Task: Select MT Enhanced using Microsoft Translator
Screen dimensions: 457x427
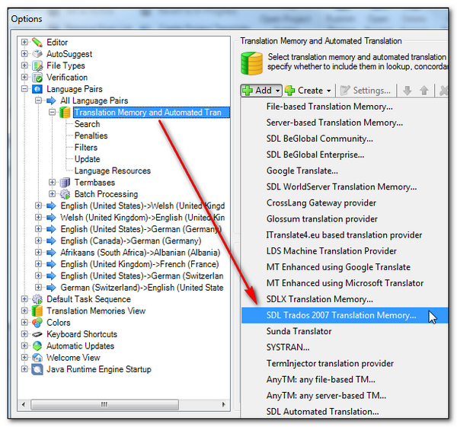Action: click(344, 283)
